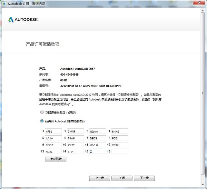Close the Autodesk license window

199,3
